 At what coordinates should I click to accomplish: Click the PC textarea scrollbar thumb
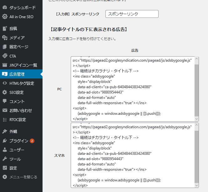tap(197, 90)
